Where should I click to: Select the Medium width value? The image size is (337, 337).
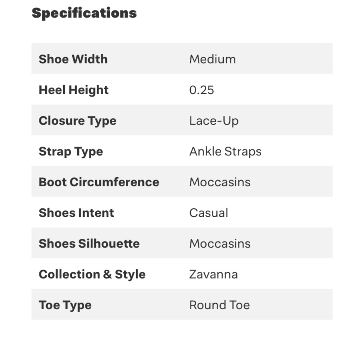click(x=212, y=59)
